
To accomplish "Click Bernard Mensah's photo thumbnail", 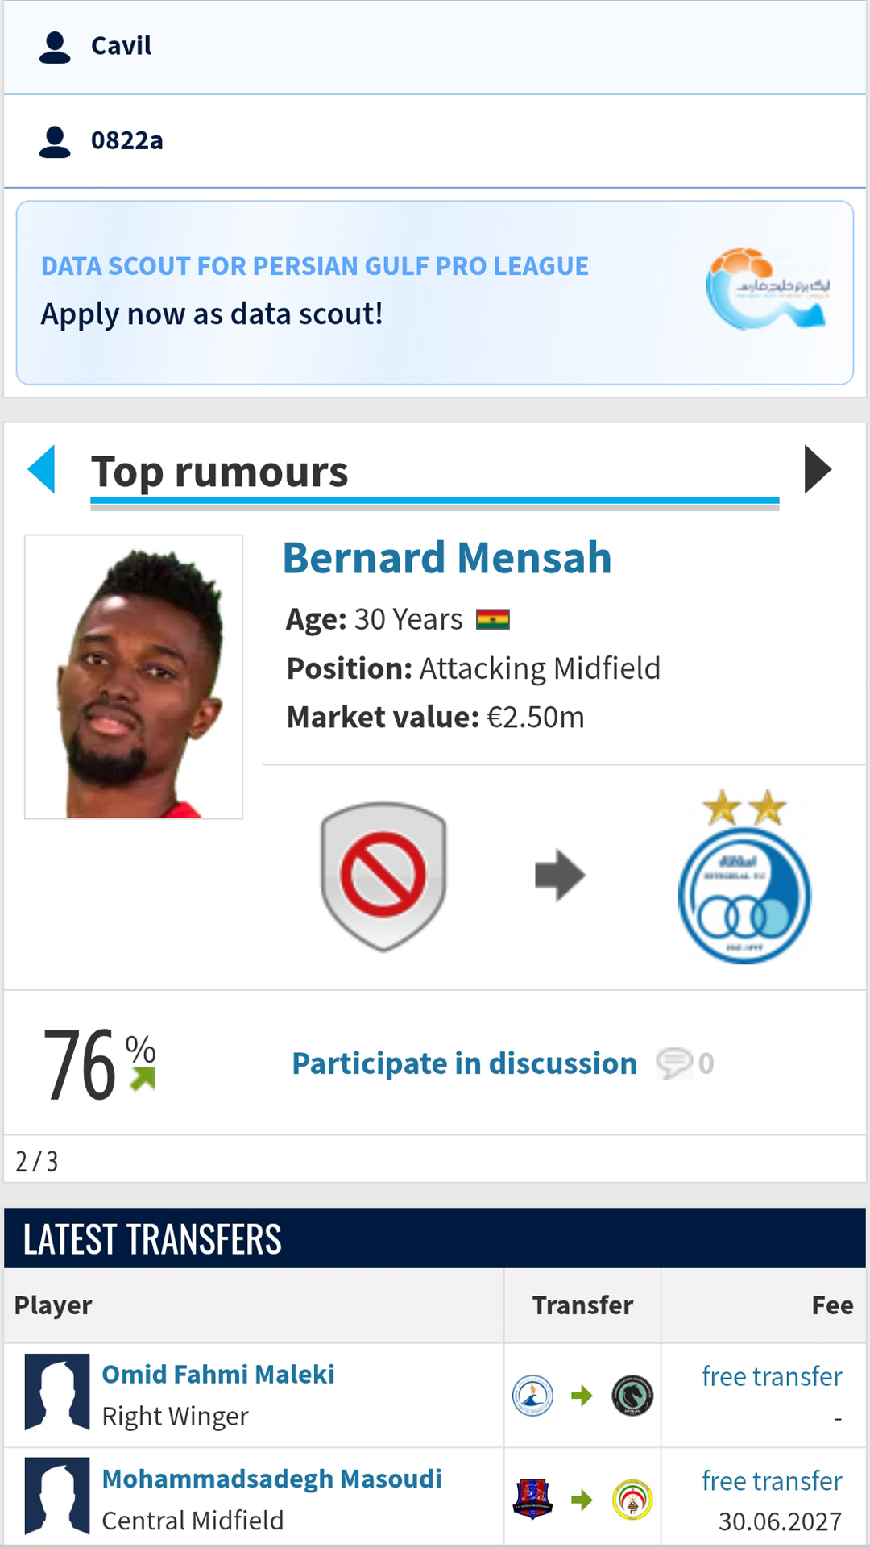I will tap(134, 676).
